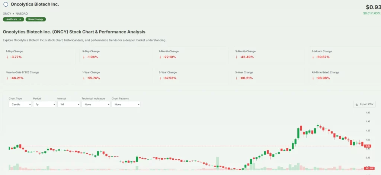Select the 5-Year Change value -66.21%

(x=246, y=78)
